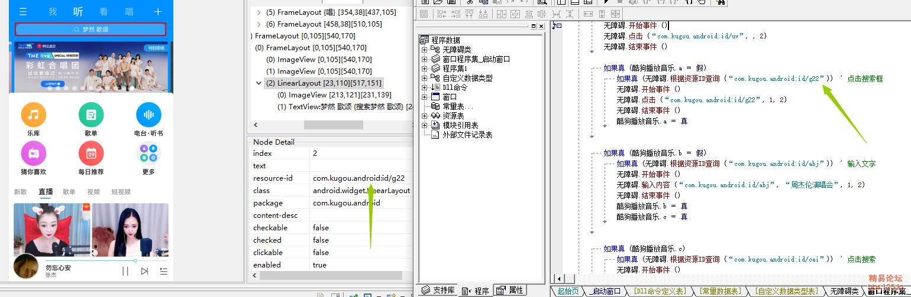
Task: Select the 外部文件记录表 tree item
Action: 467,135
